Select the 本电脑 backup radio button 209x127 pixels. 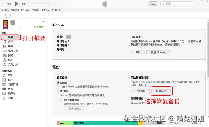pos(58,91)
